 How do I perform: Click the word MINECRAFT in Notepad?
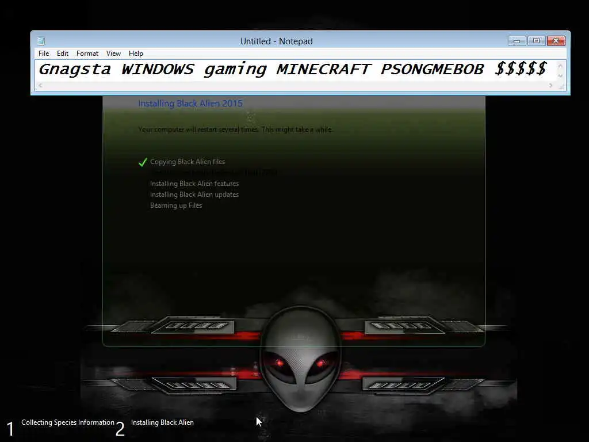pyautogui.click(x=323, y=69)
